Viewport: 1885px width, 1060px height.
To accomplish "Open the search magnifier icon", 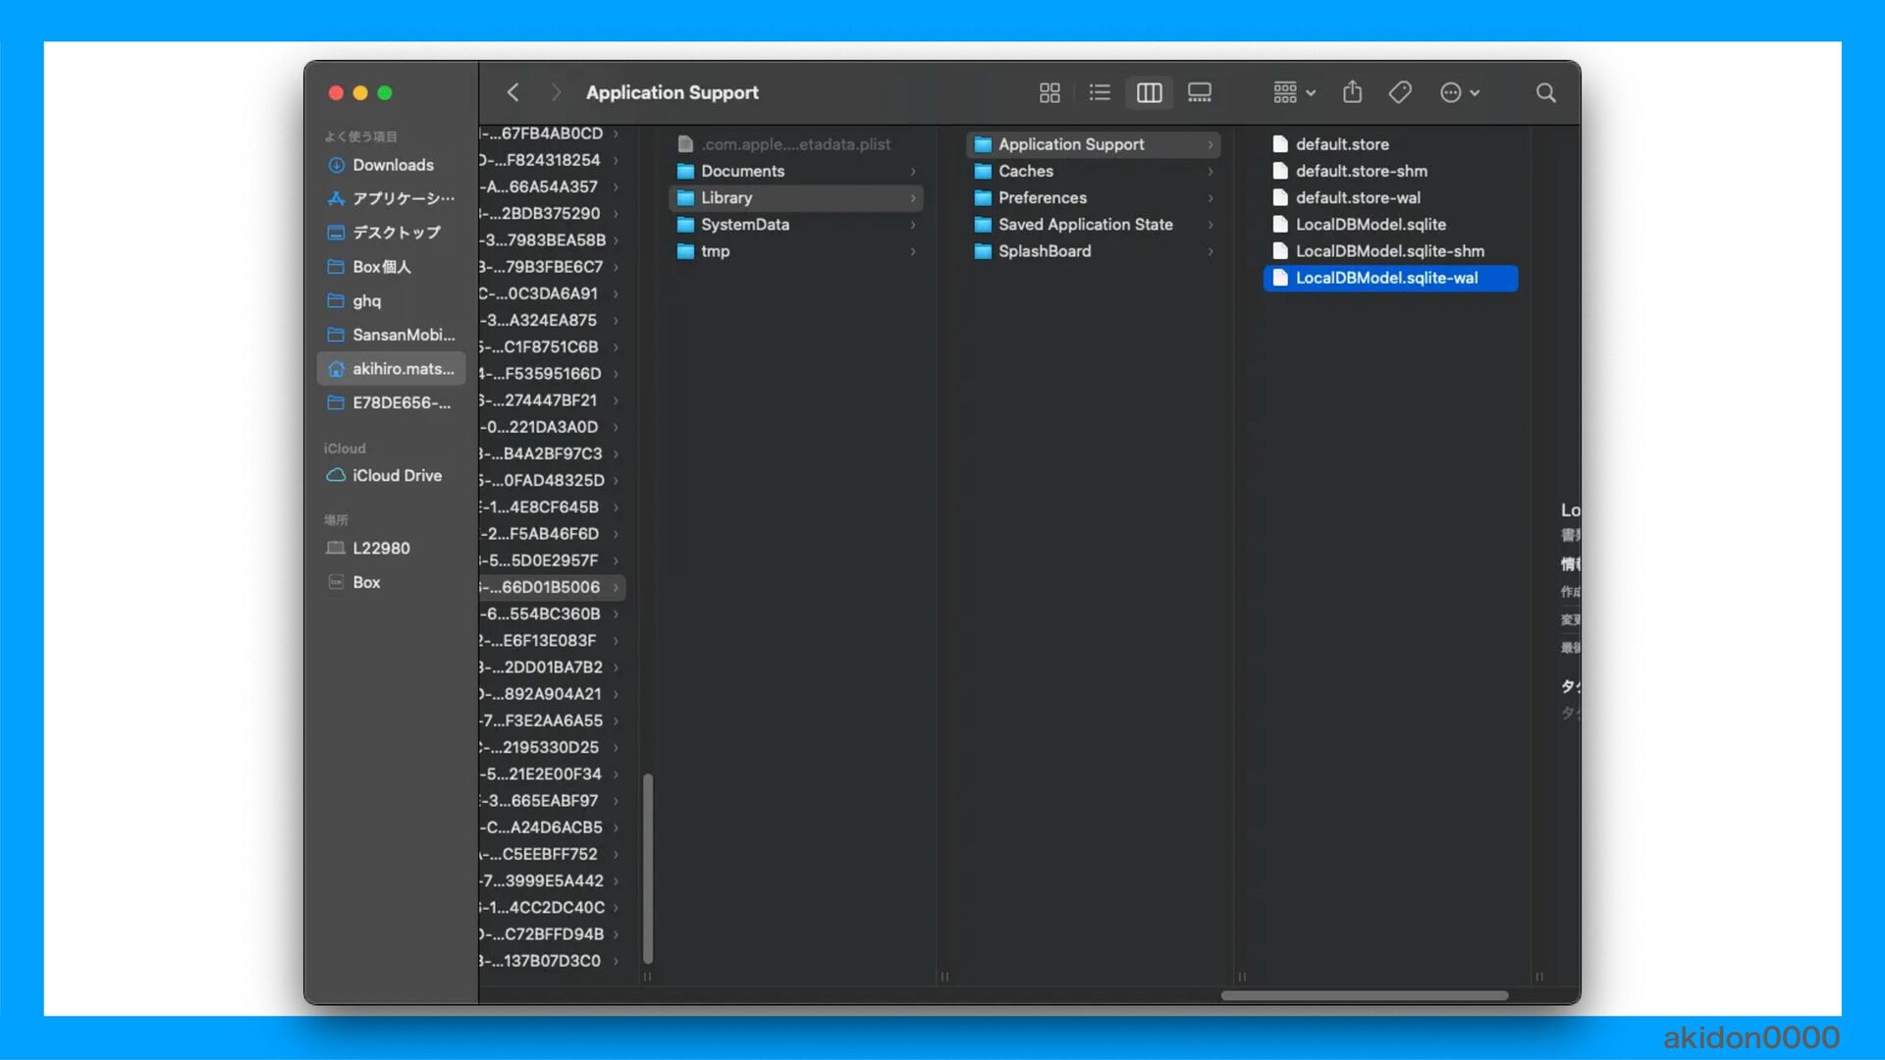I will (x=1545, y=92).
